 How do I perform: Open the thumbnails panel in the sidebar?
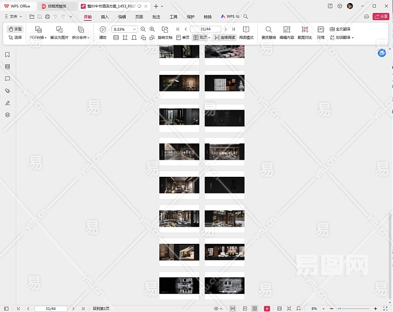pyautogui.click(x=7, y=67)
